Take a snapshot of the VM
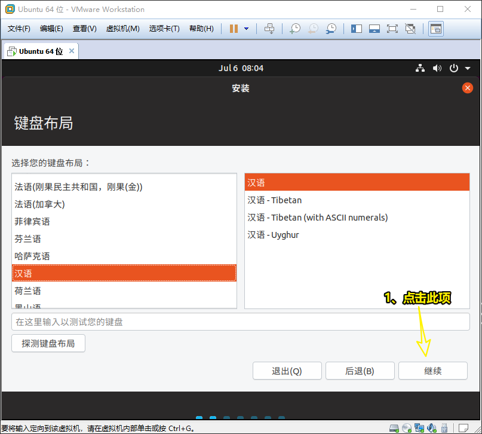The height and width of the screenshot is (434, 482). coord(294,29)
